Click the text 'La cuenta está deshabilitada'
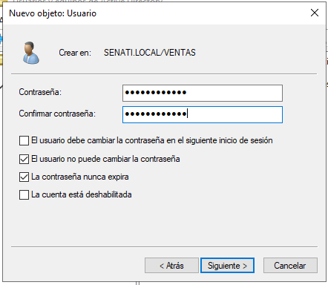The height and width of the screenshot is (285, 328). tap(82, 194)
